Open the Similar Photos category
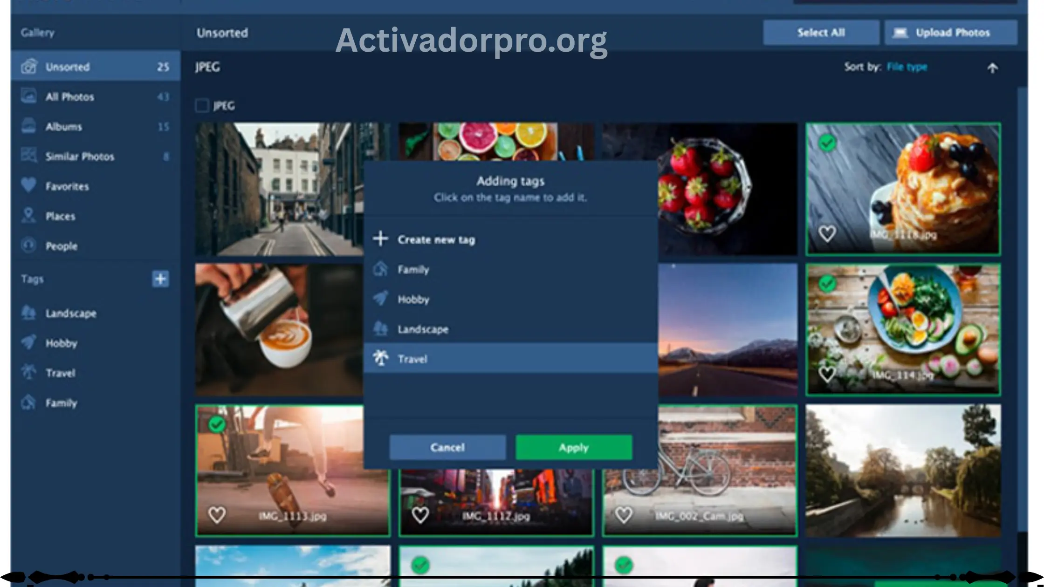Image resolution: width=1044 pixels, height=587 pixels. coord(79,156)
